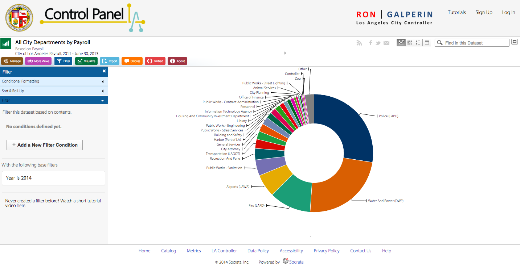Collapse the Filter accordion section

(54, 100)
